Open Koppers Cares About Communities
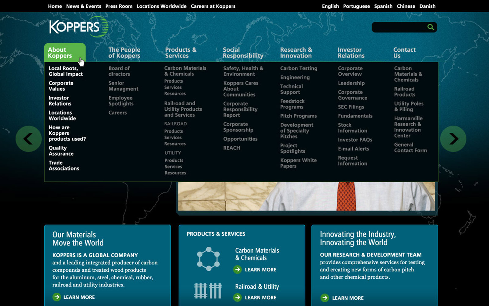The image size is (489, 306). 241,89
